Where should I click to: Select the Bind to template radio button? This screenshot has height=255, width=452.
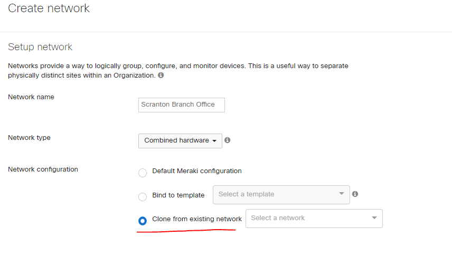point(143,197)
